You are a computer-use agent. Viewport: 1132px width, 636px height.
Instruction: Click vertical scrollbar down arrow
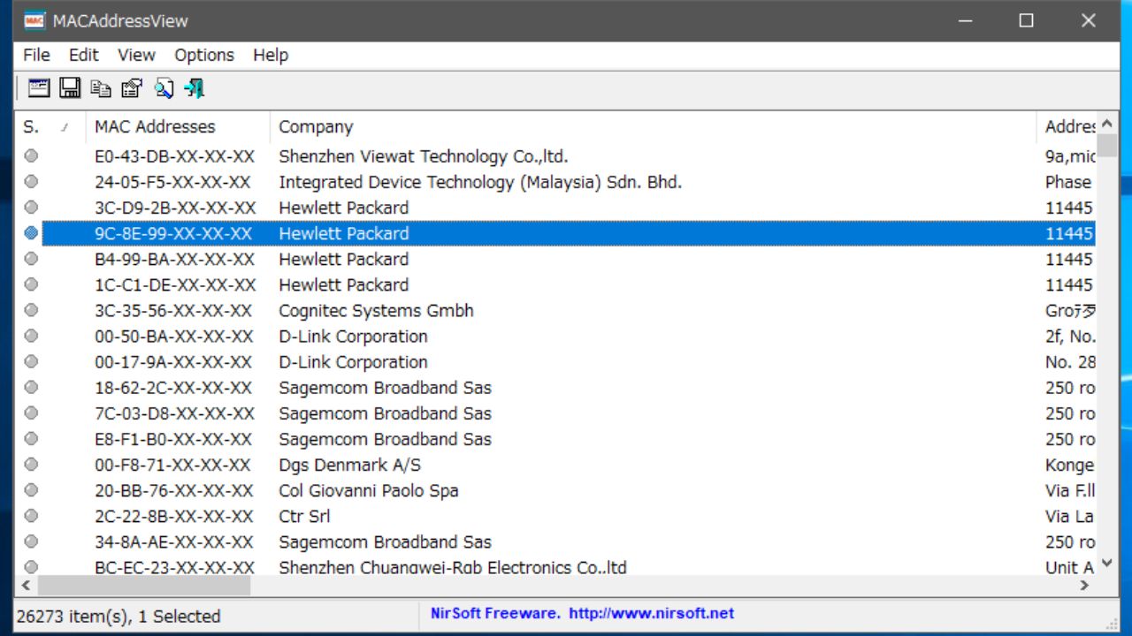coord(1107,564)
